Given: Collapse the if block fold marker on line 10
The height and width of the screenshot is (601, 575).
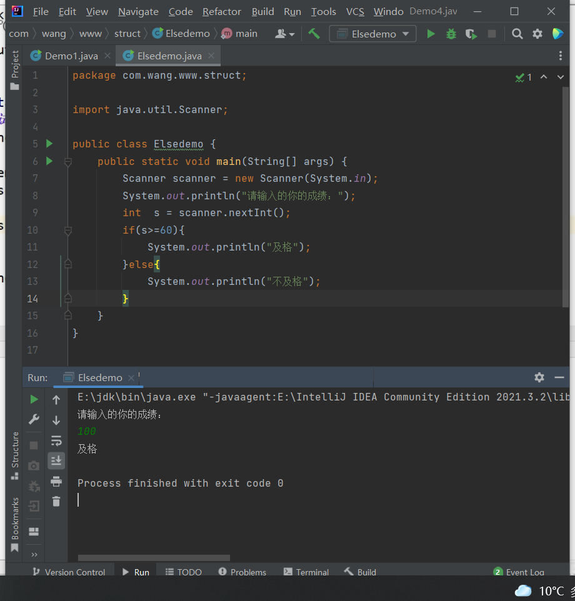Looking at the screenshot, I should (68, 231).
